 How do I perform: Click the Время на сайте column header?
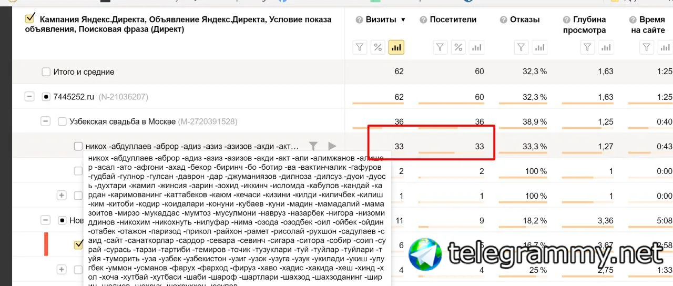[648, 25]
